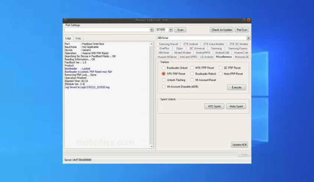This screenshot has width=314, height=182.
Task: Select the Samsung Exynos tab
Action: coord(238,48)
